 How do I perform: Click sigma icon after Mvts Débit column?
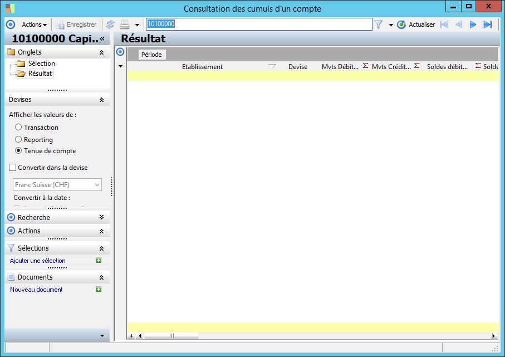click(x=366, y=66)
